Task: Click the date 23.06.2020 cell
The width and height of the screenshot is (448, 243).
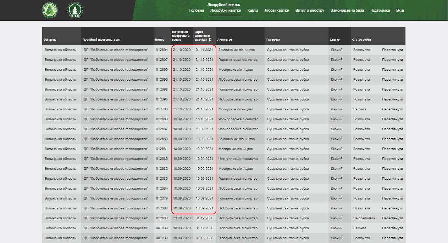Action: (182, 218)
